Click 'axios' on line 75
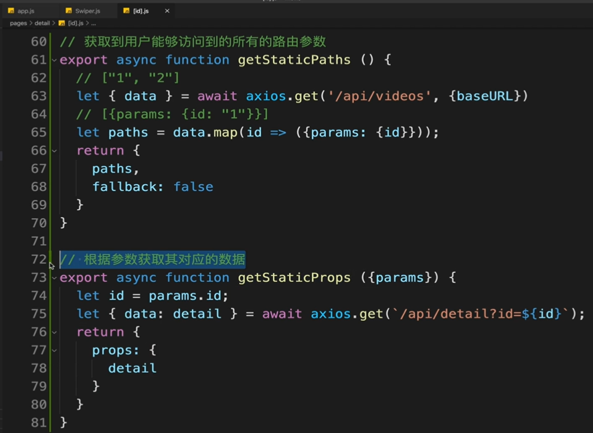This screenshot has width=593, height=433. pyautogui.click(x=330, y=314)
